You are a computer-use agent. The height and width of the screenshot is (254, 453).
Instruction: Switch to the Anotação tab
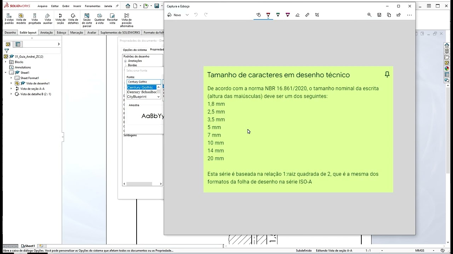(46, 32)
